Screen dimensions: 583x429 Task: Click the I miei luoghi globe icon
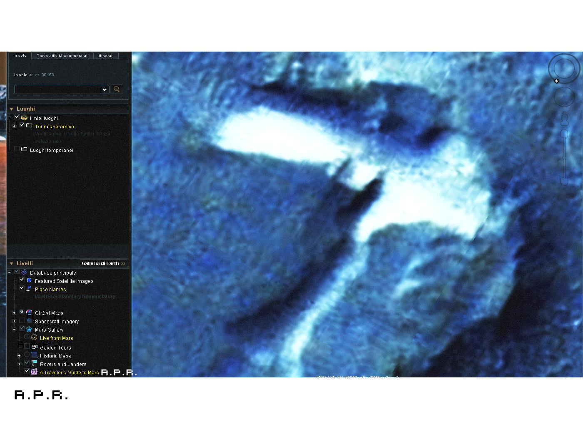pos(24,118)
